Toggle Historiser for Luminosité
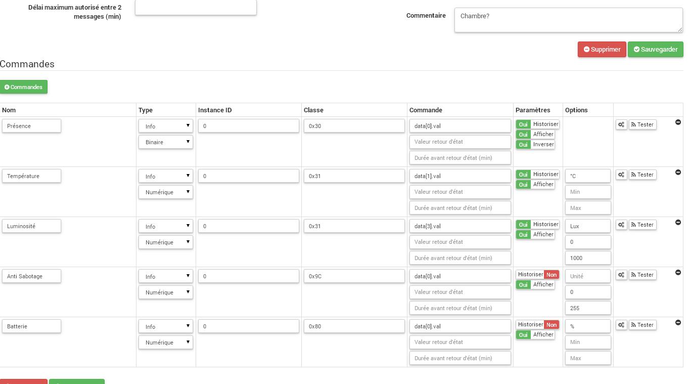689x384 pixels. coord(537,225)
